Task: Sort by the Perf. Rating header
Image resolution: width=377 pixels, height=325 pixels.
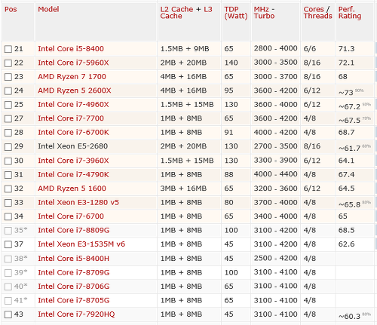Action: pyautogui.click(x=350, y=13)
